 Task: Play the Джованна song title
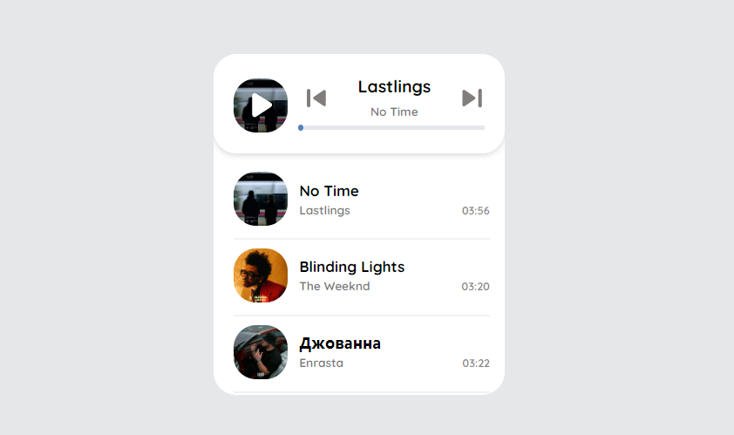pyautogui.click(x=340, y=343)
